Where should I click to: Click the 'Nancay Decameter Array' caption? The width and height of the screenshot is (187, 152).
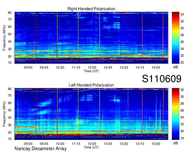coord(40,149)
